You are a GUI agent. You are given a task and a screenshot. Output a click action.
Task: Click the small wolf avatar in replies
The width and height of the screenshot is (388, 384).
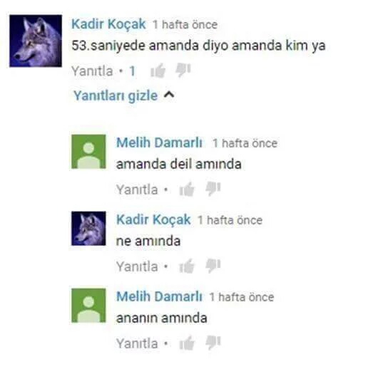tap(88, 228)
